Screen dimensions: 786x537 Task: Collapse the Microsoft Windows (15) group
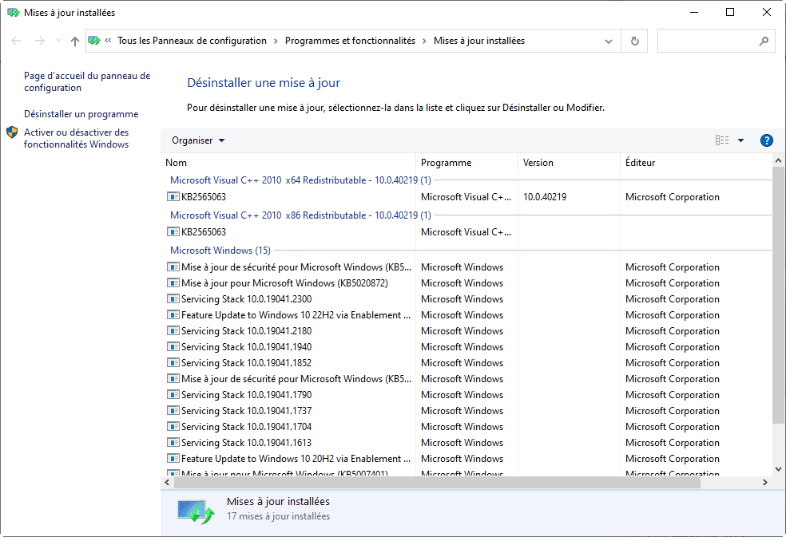(220, 251)
